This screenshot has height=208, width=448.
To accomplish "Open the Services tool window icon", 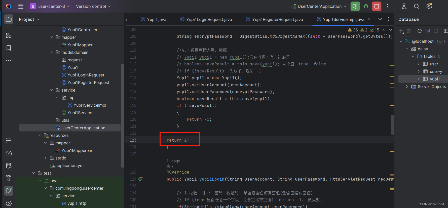I will point(9,203).
